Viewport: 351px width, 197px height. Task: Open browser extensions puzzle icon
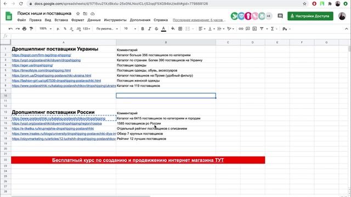(330, 4)
